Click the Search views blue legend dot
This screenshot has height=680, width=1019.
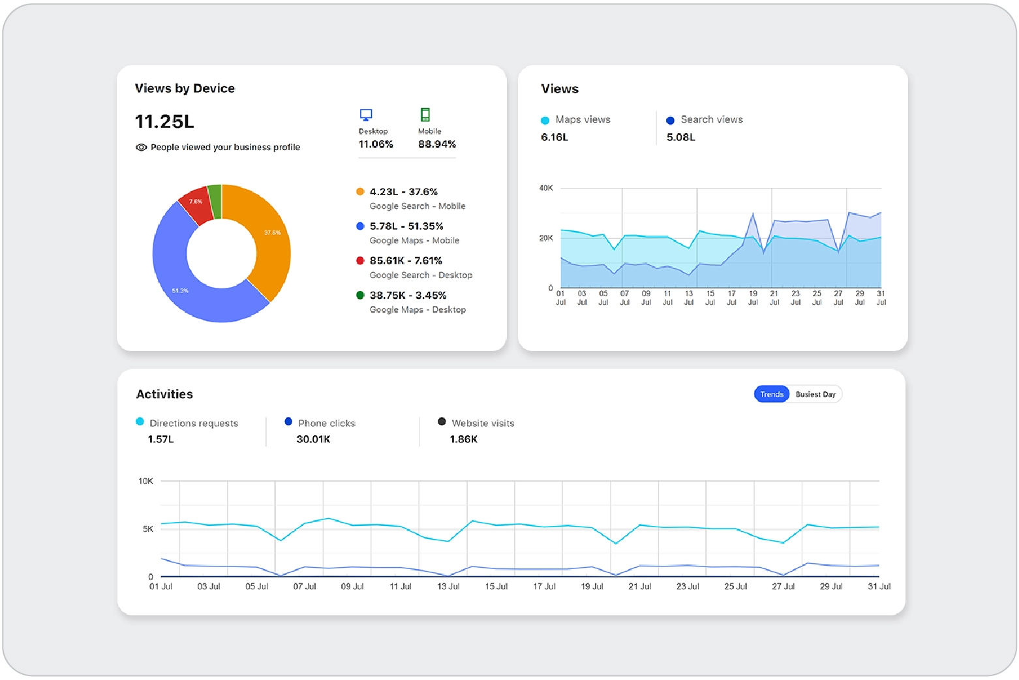(x=670, y=120)
